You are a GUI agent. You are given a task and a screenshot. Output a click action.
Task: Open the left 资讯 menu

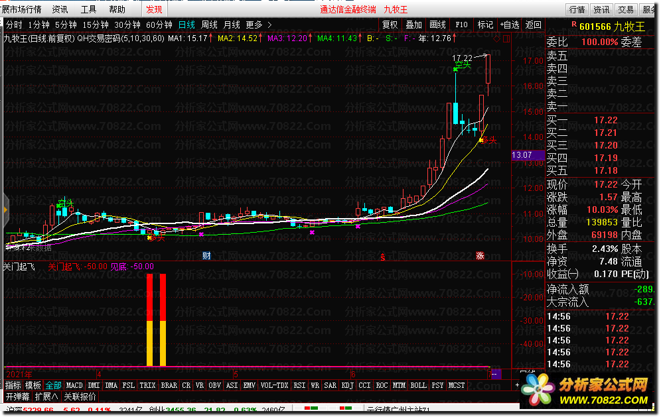click(60, 9)
